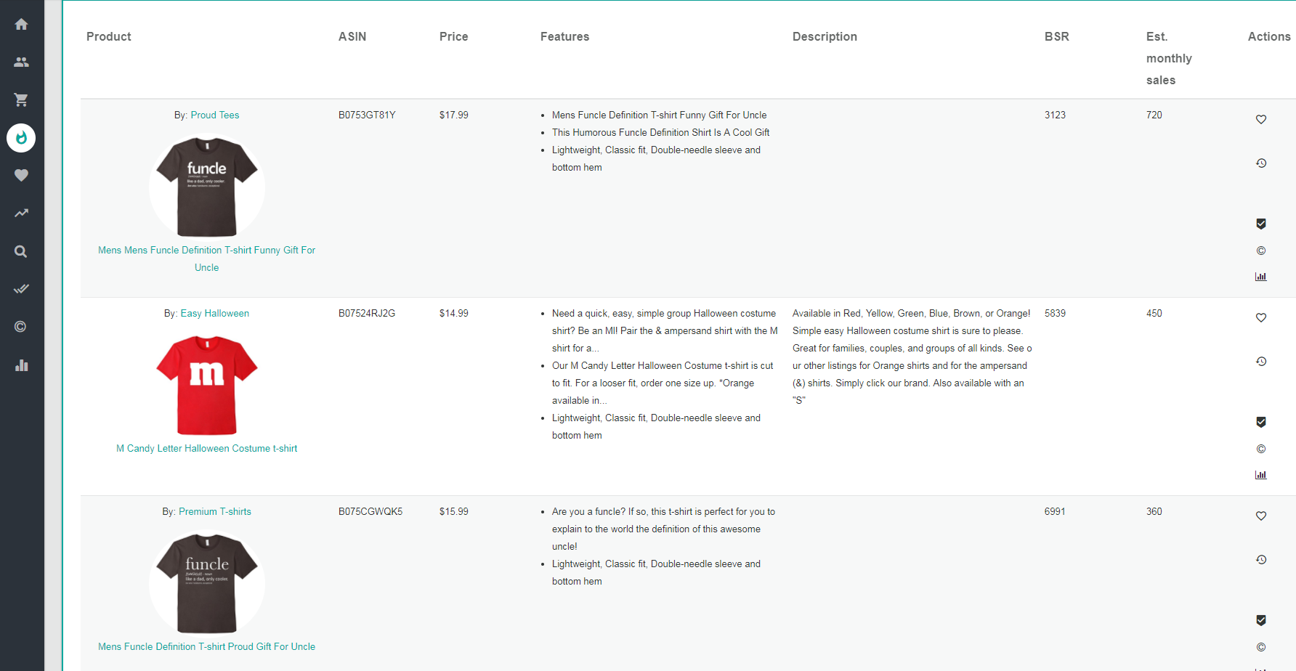Check copyright for Proud Tees product

(1261, 251)
